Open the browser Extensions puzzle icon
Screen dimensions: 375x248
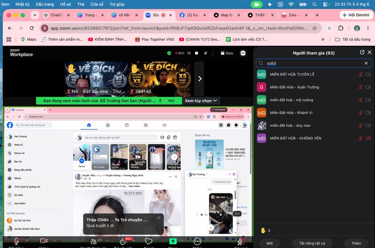(341, 28)
